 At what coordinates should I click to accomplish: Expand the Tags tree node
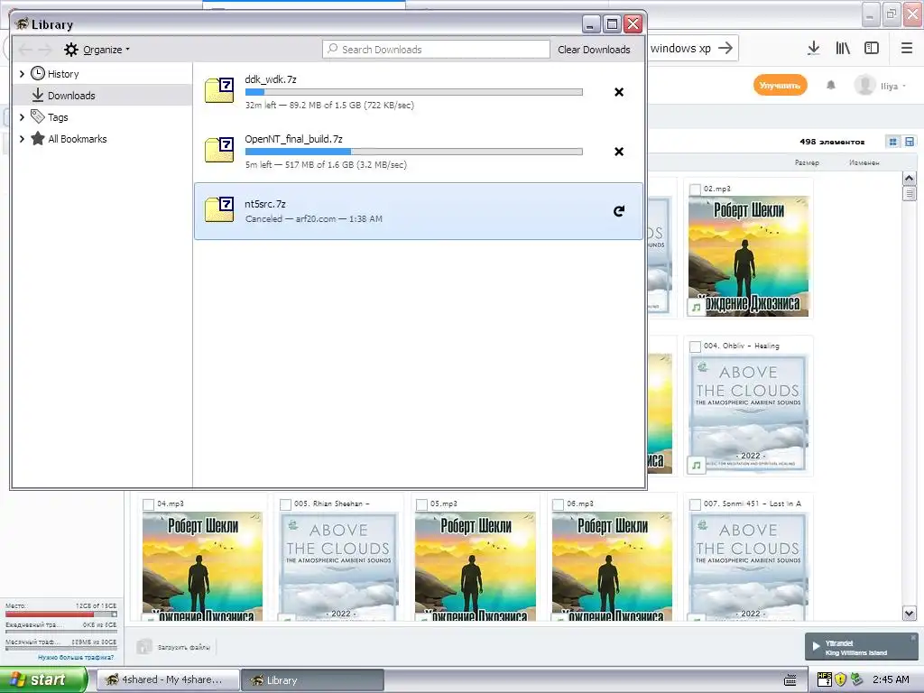(22, 117)
